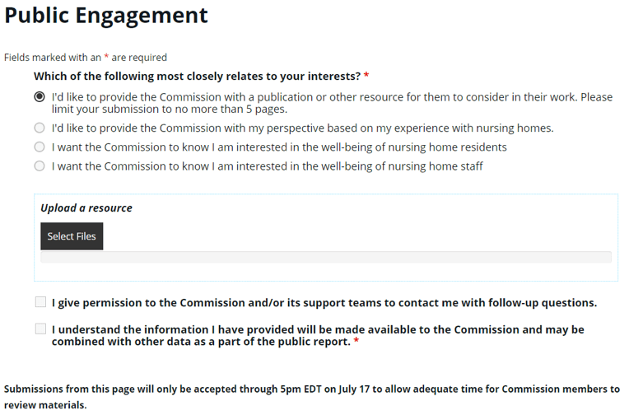Click the 'I give permission to the Commission' label text
The image size is (629, 415).
[x=324, y=303]
